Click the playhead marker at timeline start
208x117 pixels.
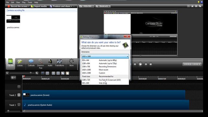pos(23,77)
